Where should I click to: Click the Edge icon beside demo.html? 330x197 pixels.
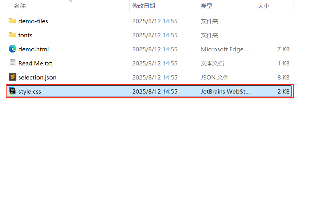[x=13, y=49]
